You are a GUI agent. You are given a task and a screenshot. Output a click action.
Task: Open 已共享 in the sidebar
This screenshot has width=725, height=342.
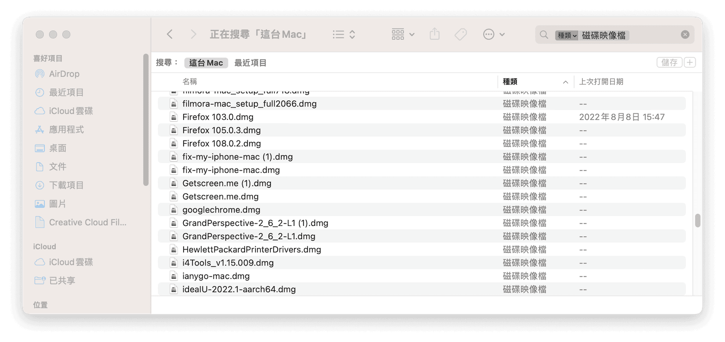[62, 281]
